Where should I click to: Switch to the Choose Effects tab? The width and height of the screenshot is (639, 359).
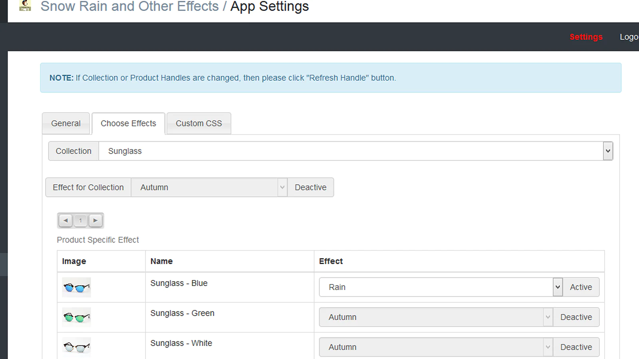pyautogui.click(x=128, y=124)
